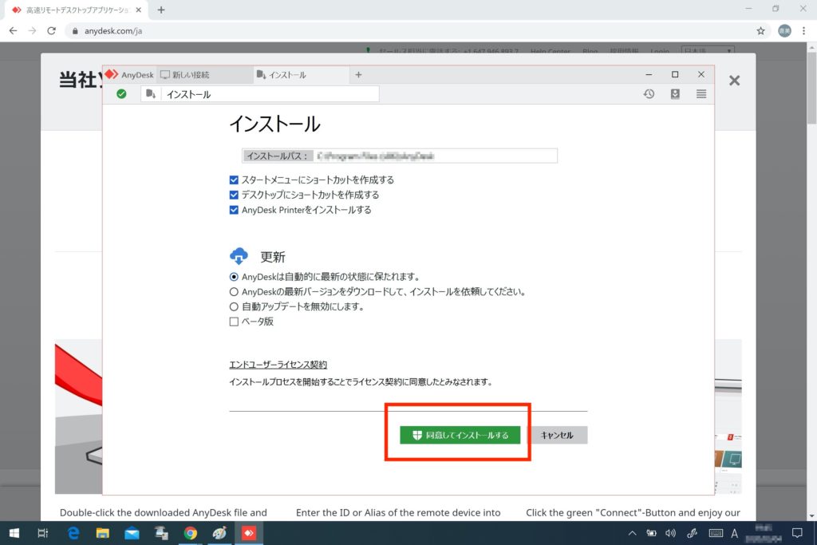This screenshot has width=817, height=545.
Task: Select 自動アップデートを無効にします radio option
Action: coord(234,307)
